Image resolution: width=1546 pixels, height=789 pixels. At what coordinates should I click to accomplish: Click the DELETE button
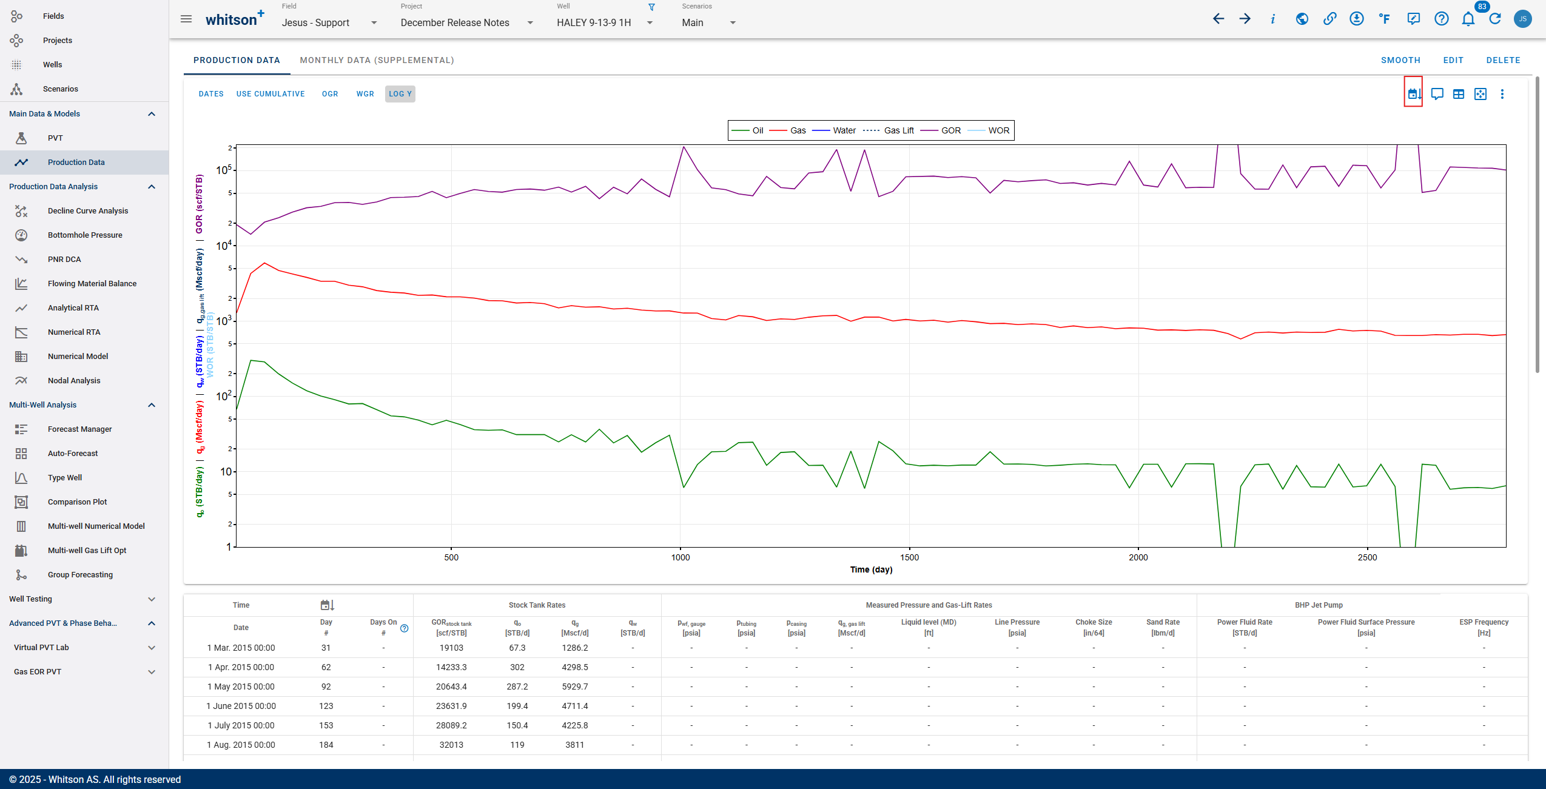[1504, 60]
